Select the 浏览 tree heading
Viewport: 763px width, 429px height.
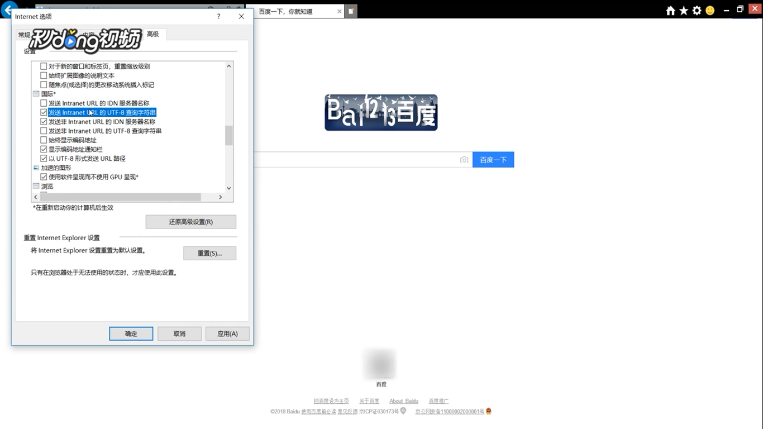(47, 186)
